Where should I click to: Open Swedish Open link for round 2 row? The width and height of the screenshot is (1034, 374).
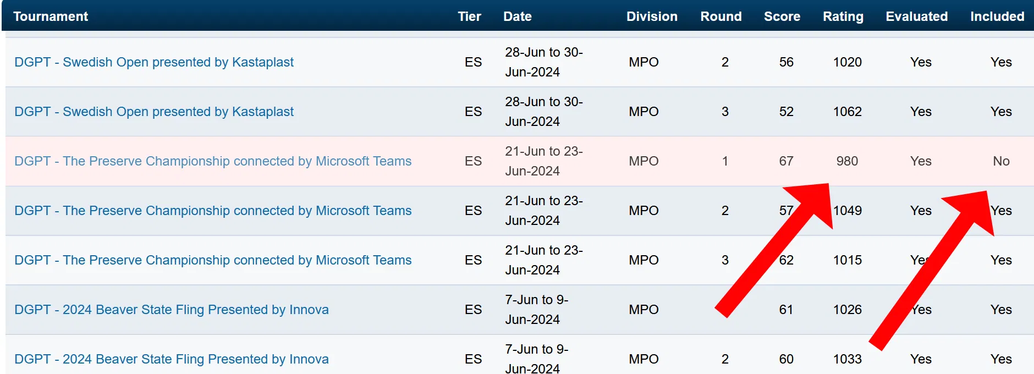point(154,62)
